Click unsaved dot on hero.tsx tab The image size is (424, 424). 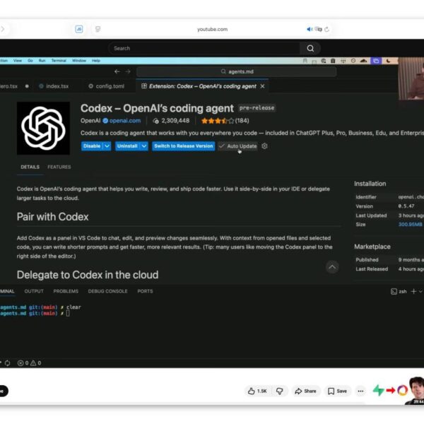coord(27,86)
